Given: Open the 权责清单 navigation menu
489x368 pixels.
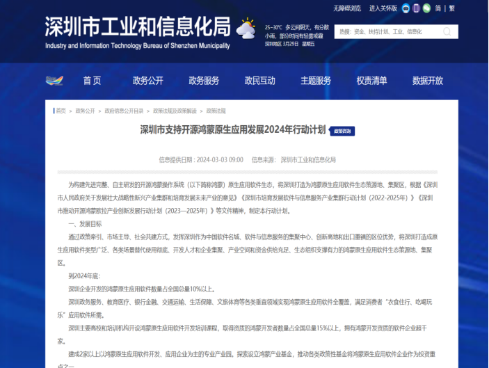Looking at the screenshot, I should pyautogui.click(x=371, y=81).
